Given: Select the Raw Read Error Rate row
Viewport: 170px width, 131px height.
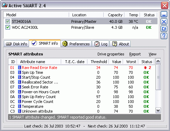Looking at the screenshot, I should [82, 68].
